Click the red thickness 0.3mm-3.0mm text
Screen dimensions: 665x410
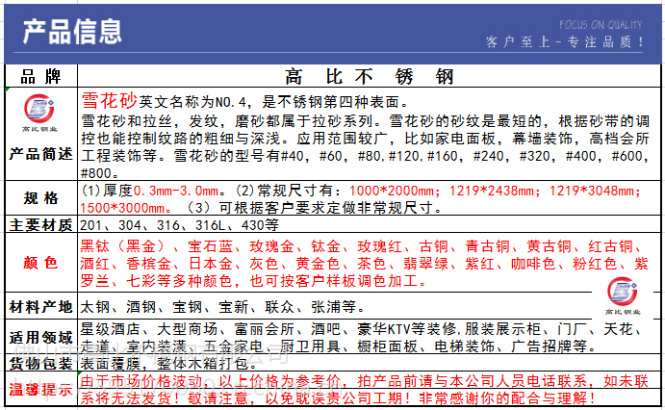[176, 191]
